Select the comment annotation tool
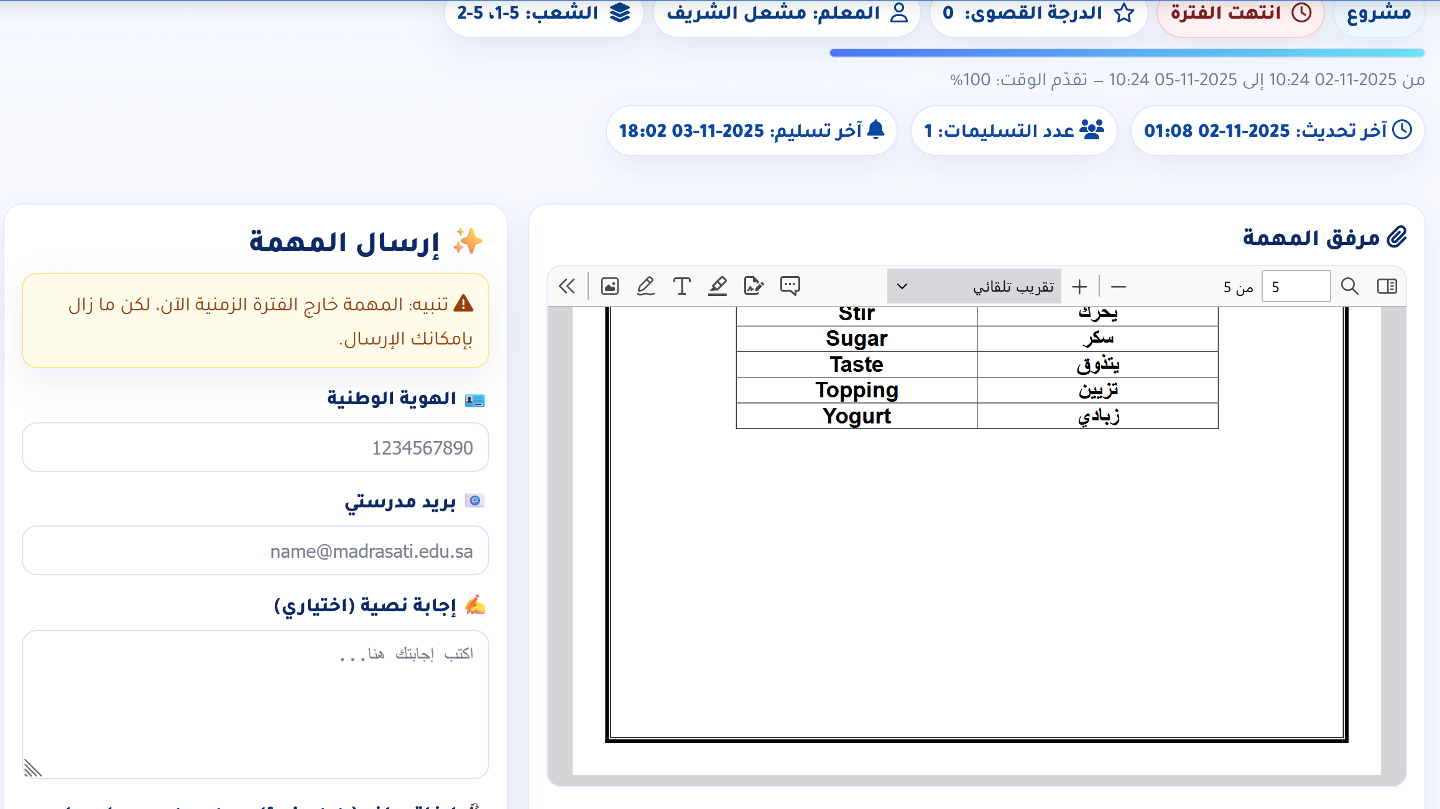The width and height of the screenshot is (1440, 809). click(x=790, y=286)
